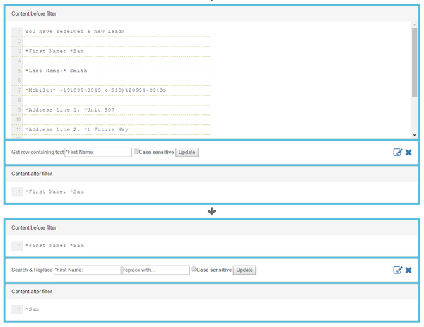
Task: Toggle Case sensitive in the Search & Replace filter
Action: pyautogui.click(x=194, y=270)
